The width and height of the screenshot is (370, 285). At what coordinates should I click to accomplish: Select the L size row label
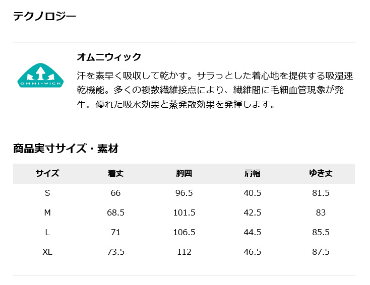(47, 232)
